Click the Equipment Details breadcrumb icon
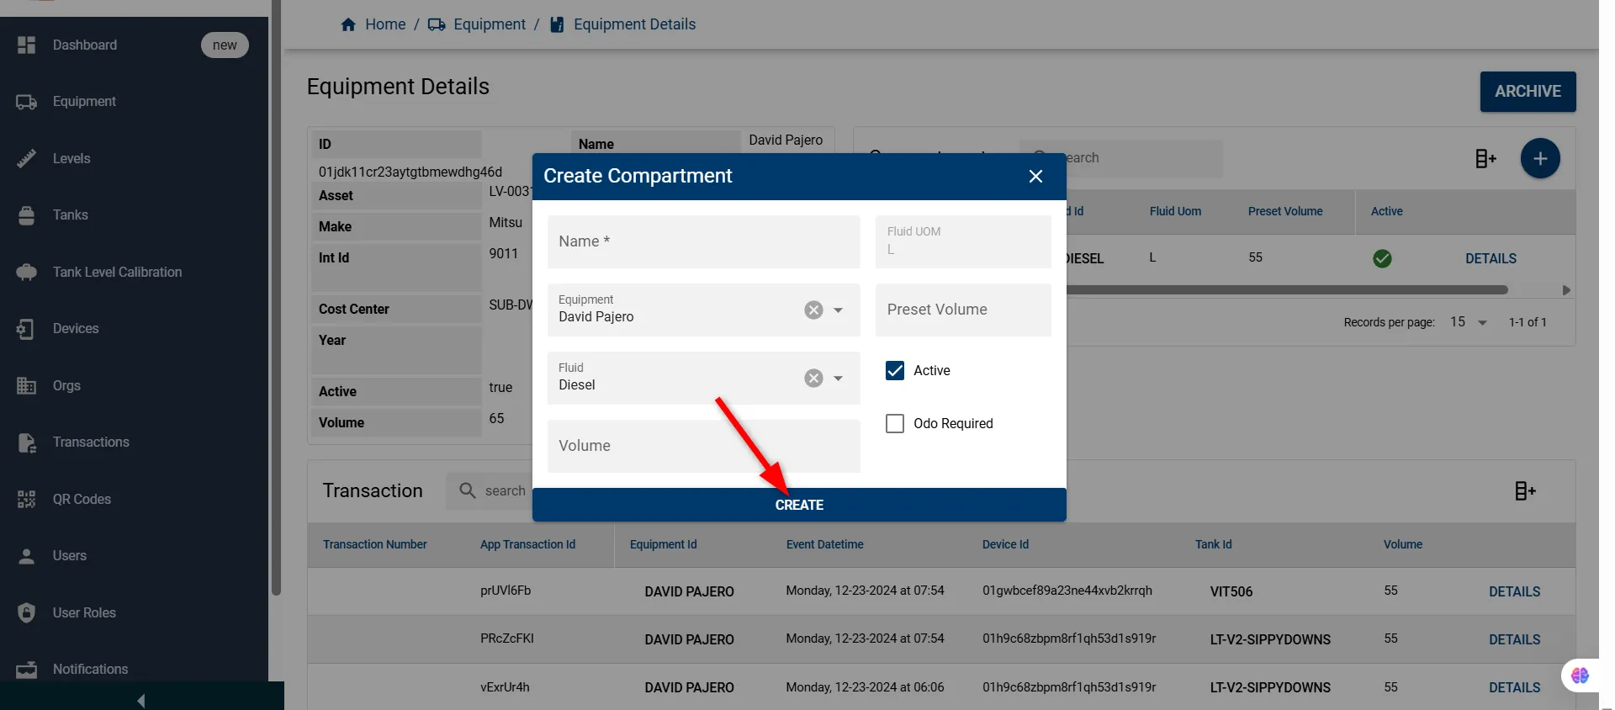1615x710 pixels. click(557, 24)
